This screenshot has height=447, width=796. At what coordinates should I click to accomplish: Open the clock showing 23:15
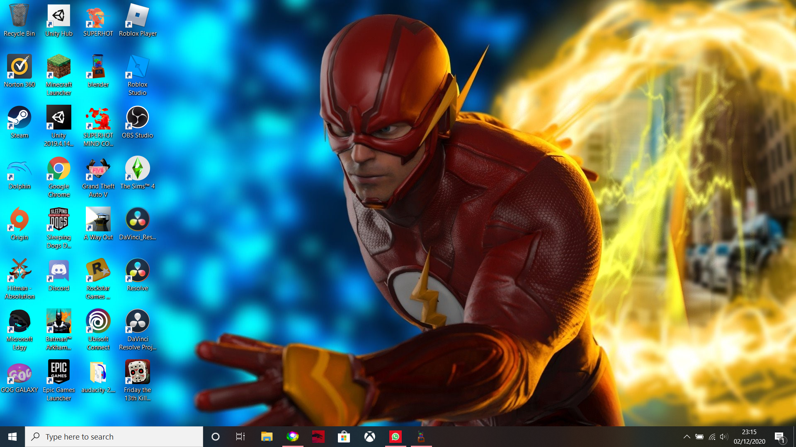click(749, 437)
